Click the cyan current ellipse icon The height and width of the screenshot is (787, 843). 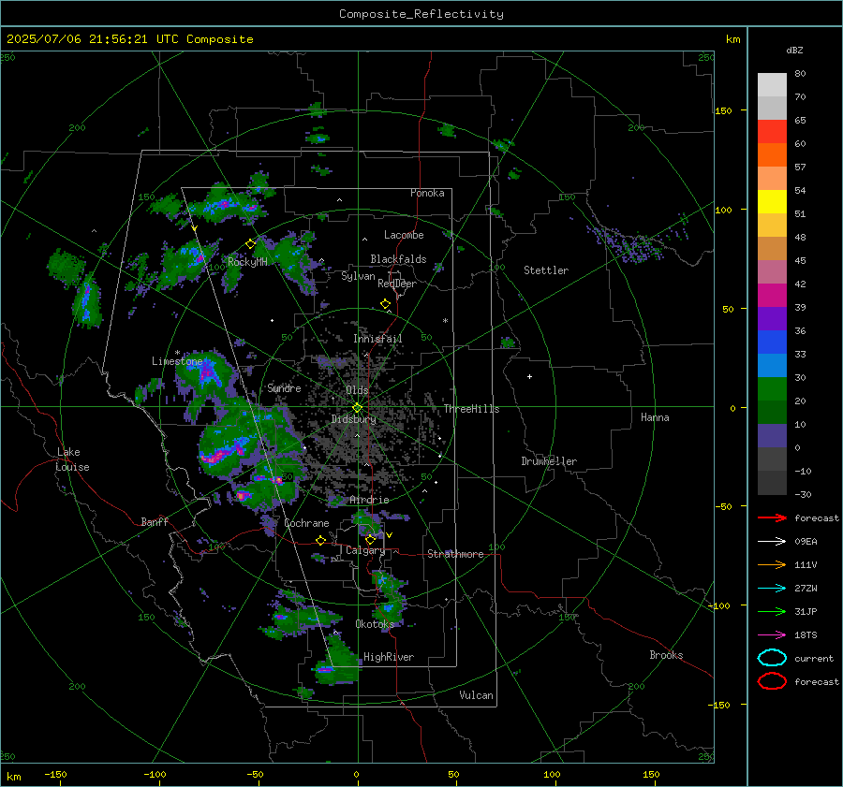(772, 658)
